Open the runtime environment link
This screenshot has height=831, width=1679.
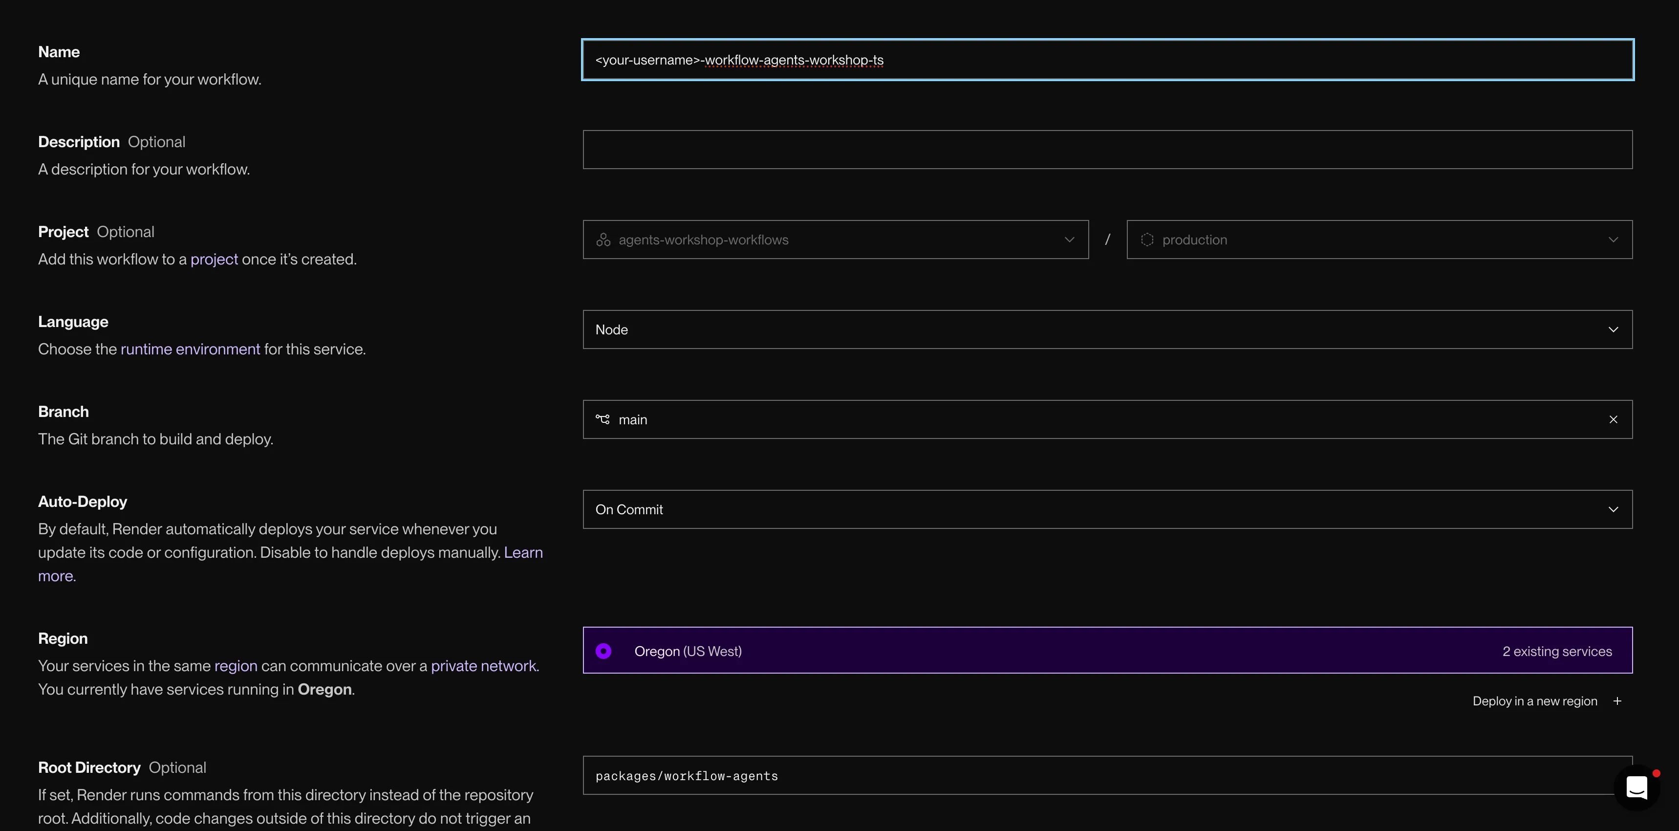(x=190, y=350)
